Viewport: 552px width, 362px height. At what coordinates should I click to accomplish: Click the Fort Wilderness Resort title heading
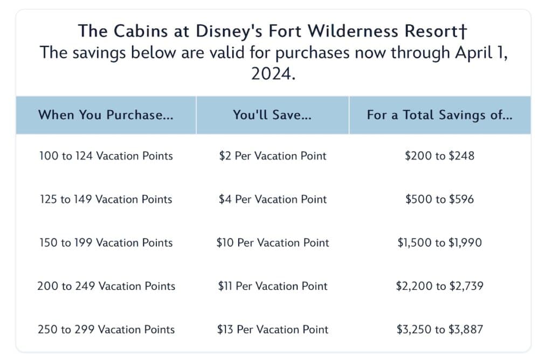pyautogui.click(x=272, y=31)
